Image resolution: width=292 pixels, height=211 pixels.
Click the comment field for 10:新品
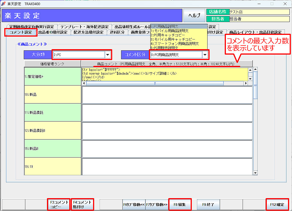[167, 95]
